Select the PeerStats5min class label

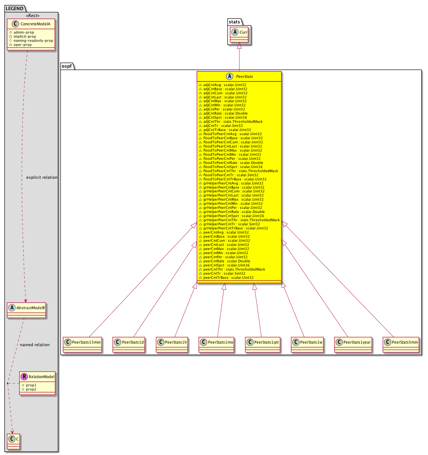coord(405,342)
